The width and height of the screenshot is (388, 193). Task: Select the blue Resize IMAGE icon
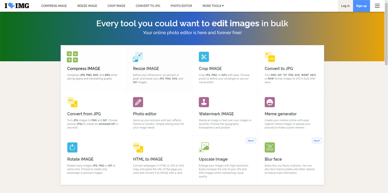click(x=138, y=57)
